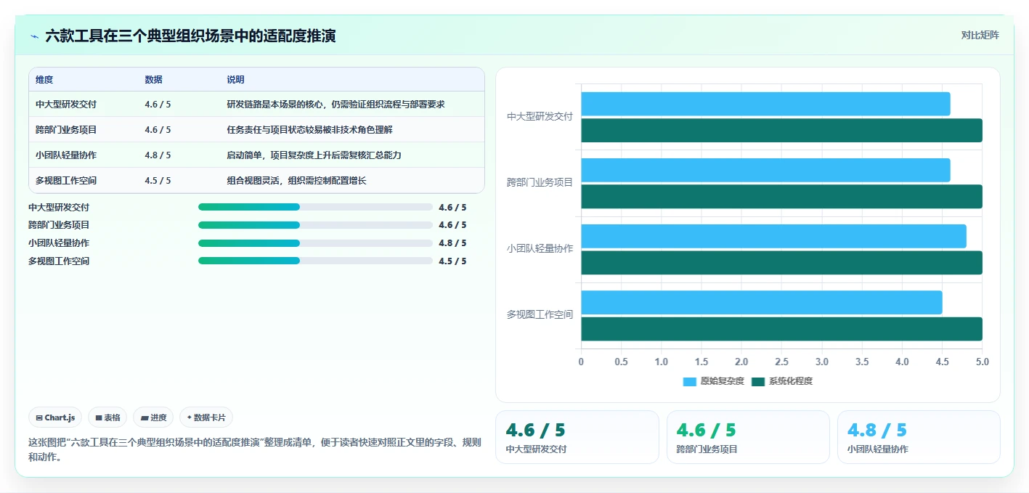Click the dark green bar for 跨部门业务项目
The height and width of the screenshot is (493, 1029).
(x=781, y=197)
